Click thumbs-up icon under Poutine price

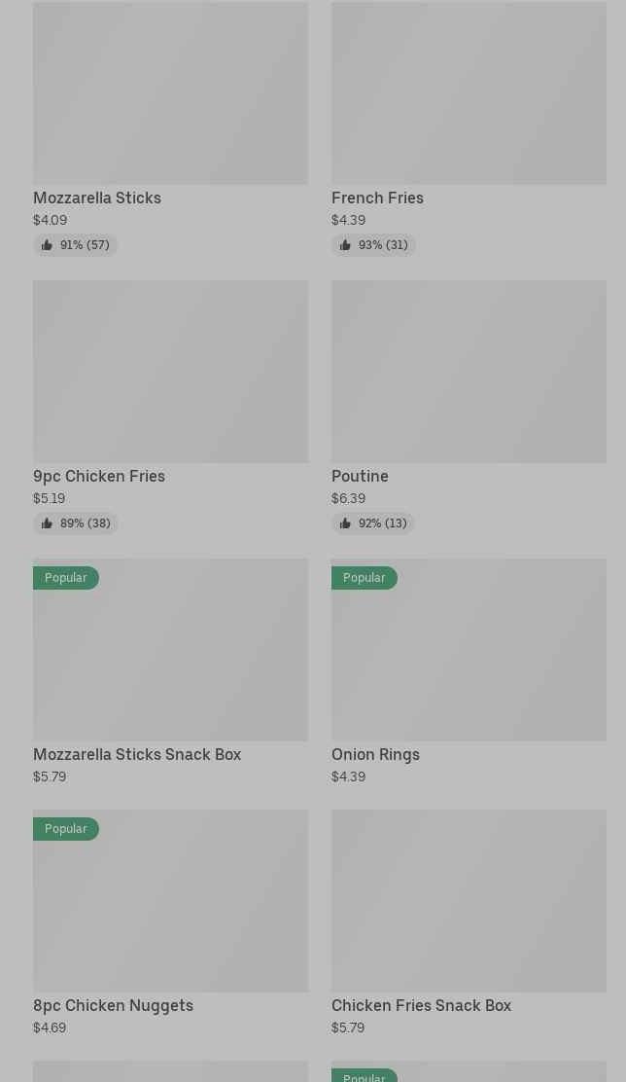click(345, 523)
